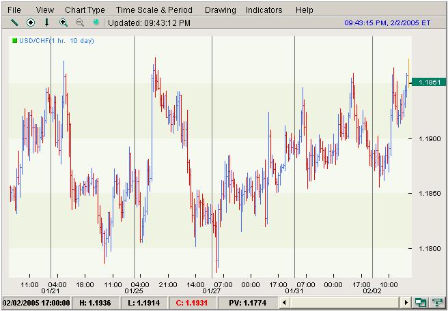448x311 pixels.
Task: Click the detach window icon at bottom right
Action: click(420, 303)
